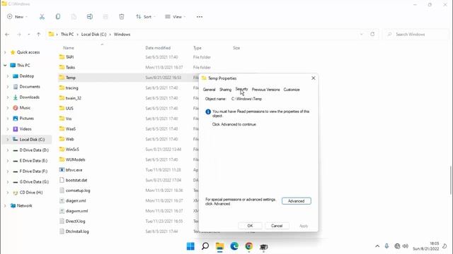Select Music in navigation pane
Screen dimensions: 453x254
[x=25, y=108]
